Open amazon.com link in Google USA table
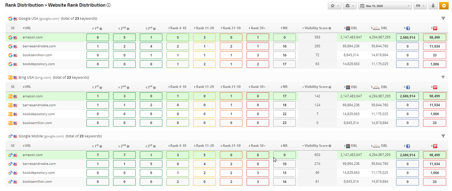Viewport: 452px width, 191px height. [33, 37]
